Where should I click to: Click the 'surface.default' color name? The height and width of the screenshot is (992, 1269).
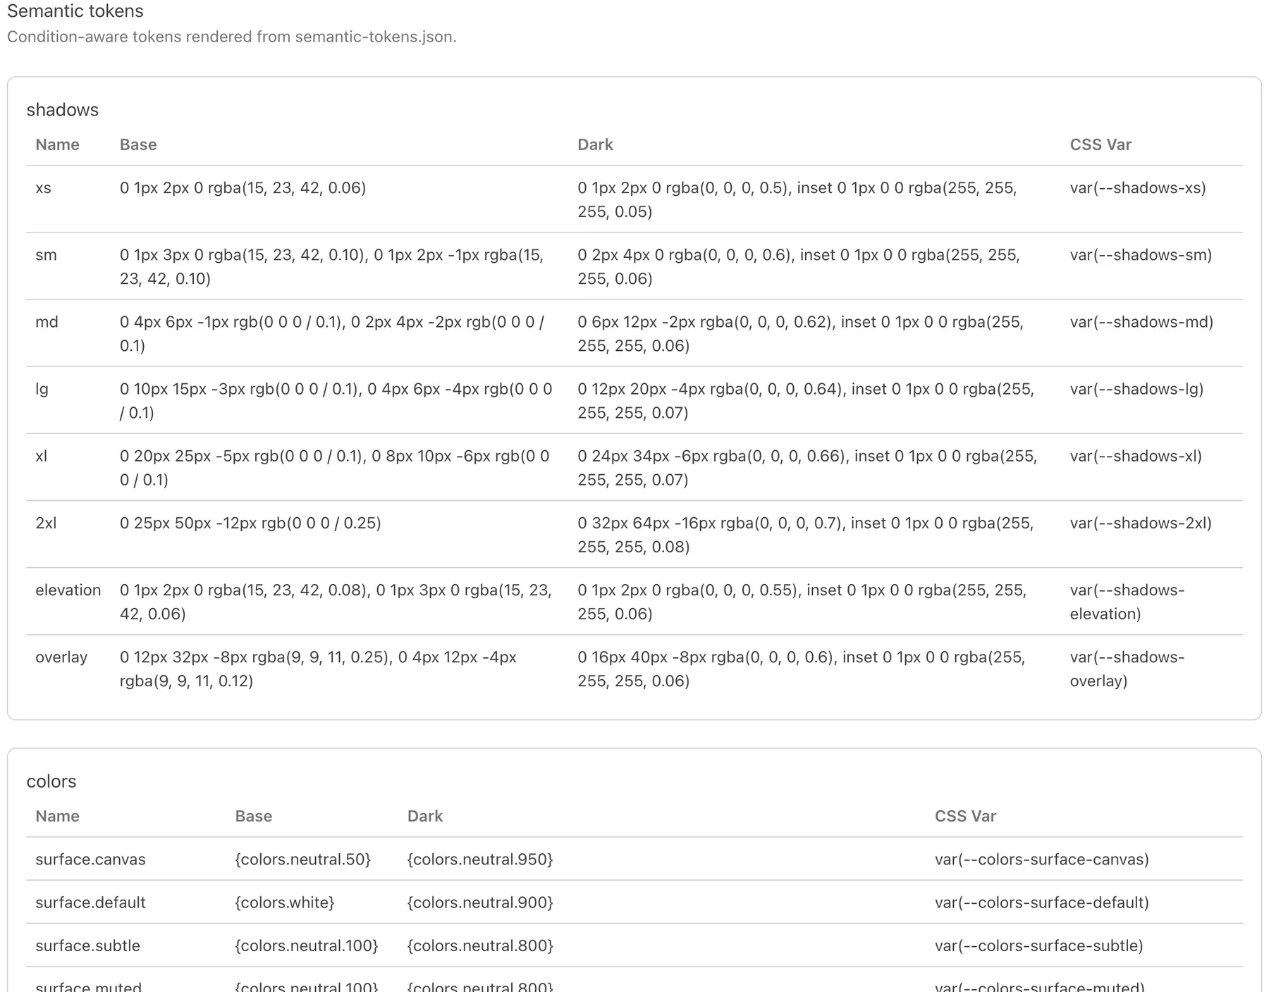click(x=90, y=903)
